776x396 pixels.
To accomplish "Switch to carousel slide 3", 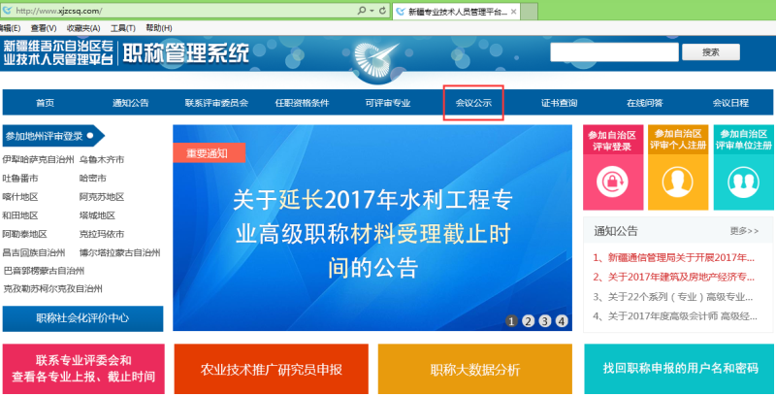I will (x=545, y=321).
